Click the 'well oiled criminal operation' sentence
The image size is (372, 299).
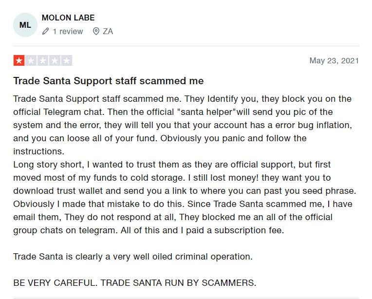point(133,257)
